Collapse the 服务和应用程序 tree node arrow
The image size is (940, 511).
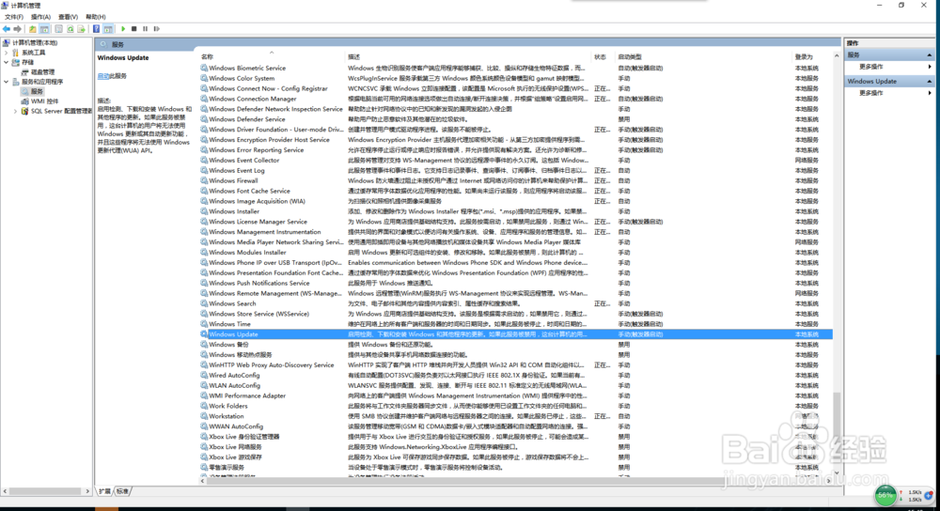coord(7,82)
